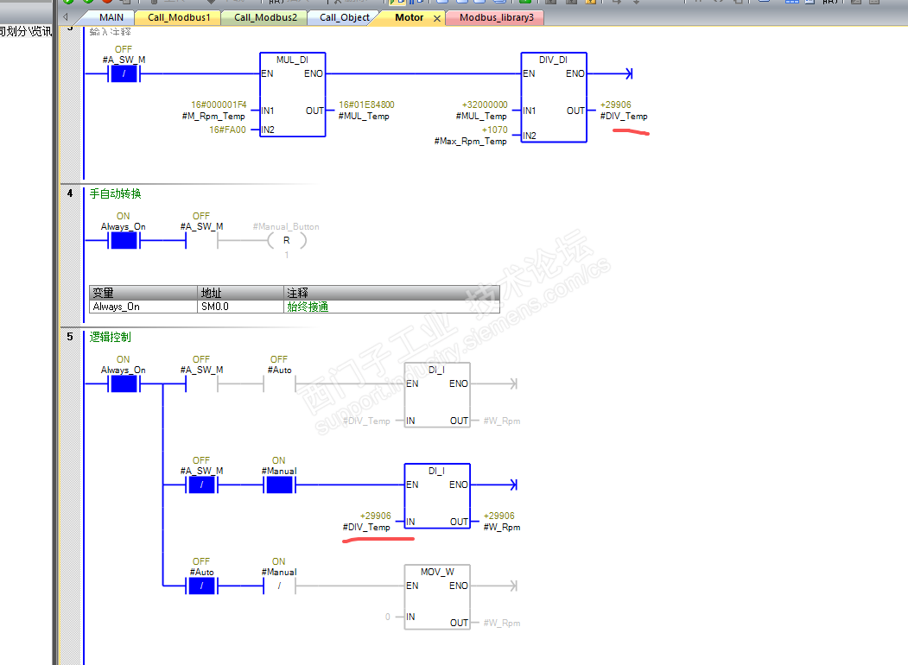Viewport: 908px width, 665px height.
Task: Select #A_SW_M normally-open contact in network 5
Action: pyautogui.click(x=201, y=383)
